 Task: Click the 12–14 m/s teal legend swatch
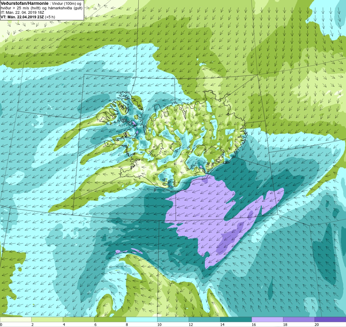coord(204,319)
